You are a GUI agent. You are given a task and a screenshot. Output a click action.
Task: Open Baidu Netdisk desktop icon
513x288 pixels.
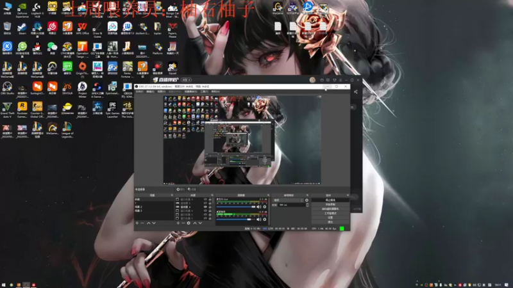pyautogui.click(x=113, y=29)
